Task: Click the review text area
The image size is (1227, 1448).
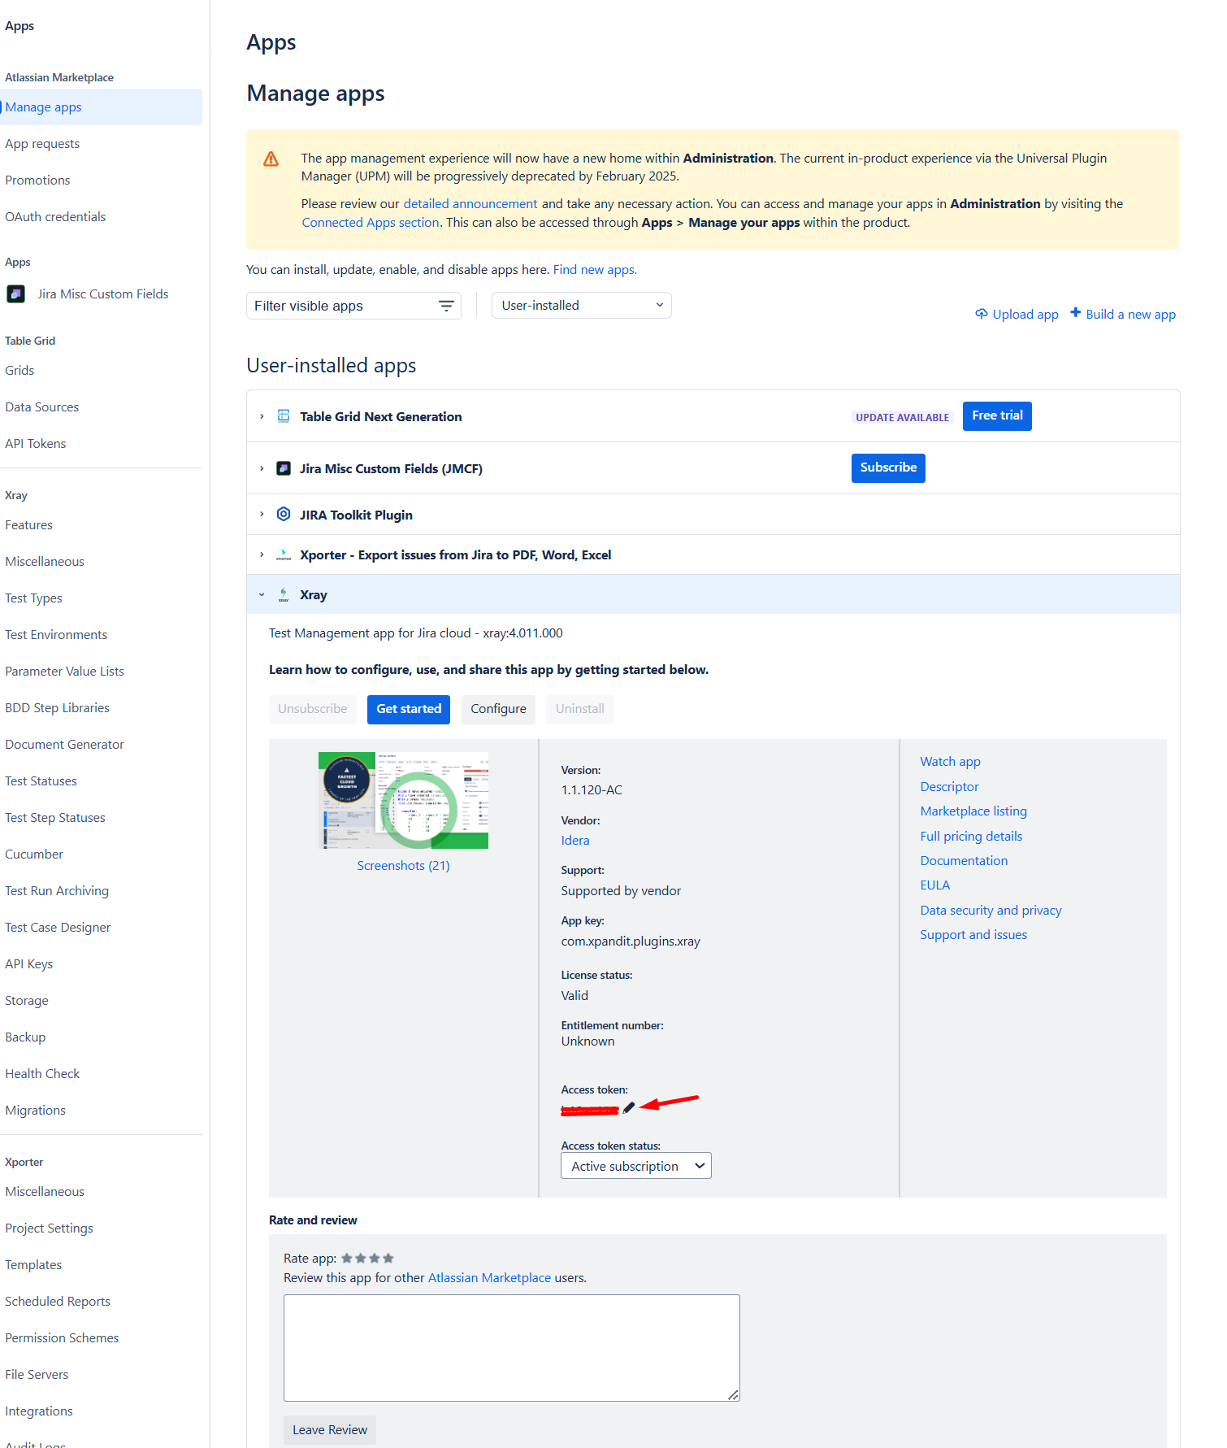Action: point(512,1348)
